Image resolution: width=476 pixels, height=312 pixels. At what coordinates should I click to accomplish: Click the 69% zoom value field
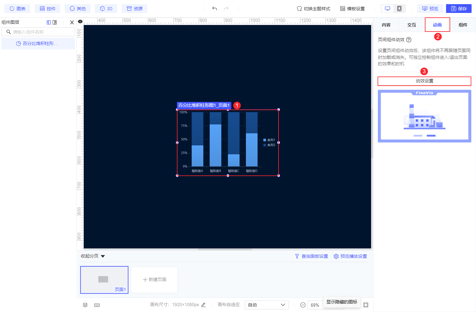click(315, 305)
